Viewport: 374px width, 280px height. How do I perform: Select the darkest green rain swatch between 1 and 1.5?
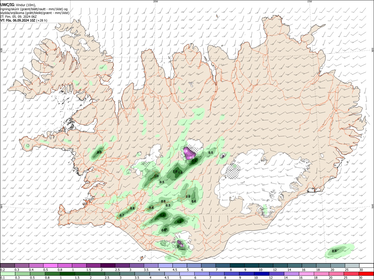[x=67, y=274]
